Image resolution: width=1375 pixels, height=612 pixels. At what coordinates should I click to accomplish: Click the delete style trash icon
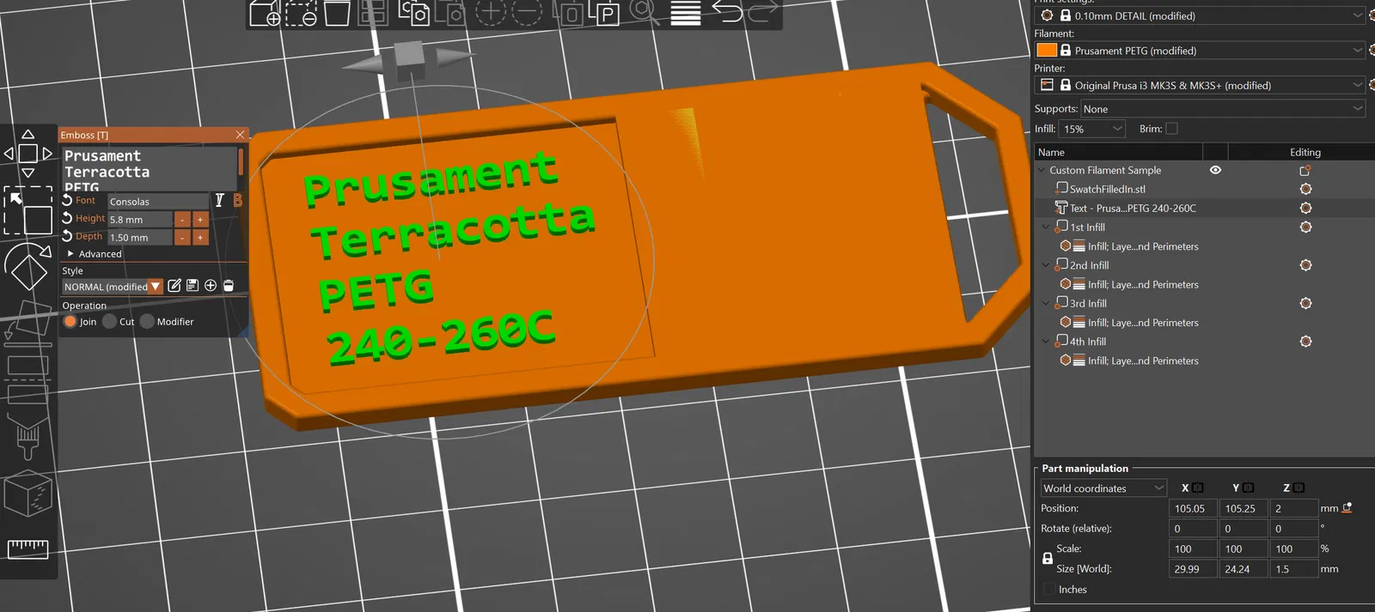tap(229, 286)
